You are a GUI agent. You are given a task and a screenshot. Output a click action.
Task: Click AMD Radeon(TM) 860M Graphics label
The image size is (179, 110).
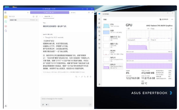[159, 26]
